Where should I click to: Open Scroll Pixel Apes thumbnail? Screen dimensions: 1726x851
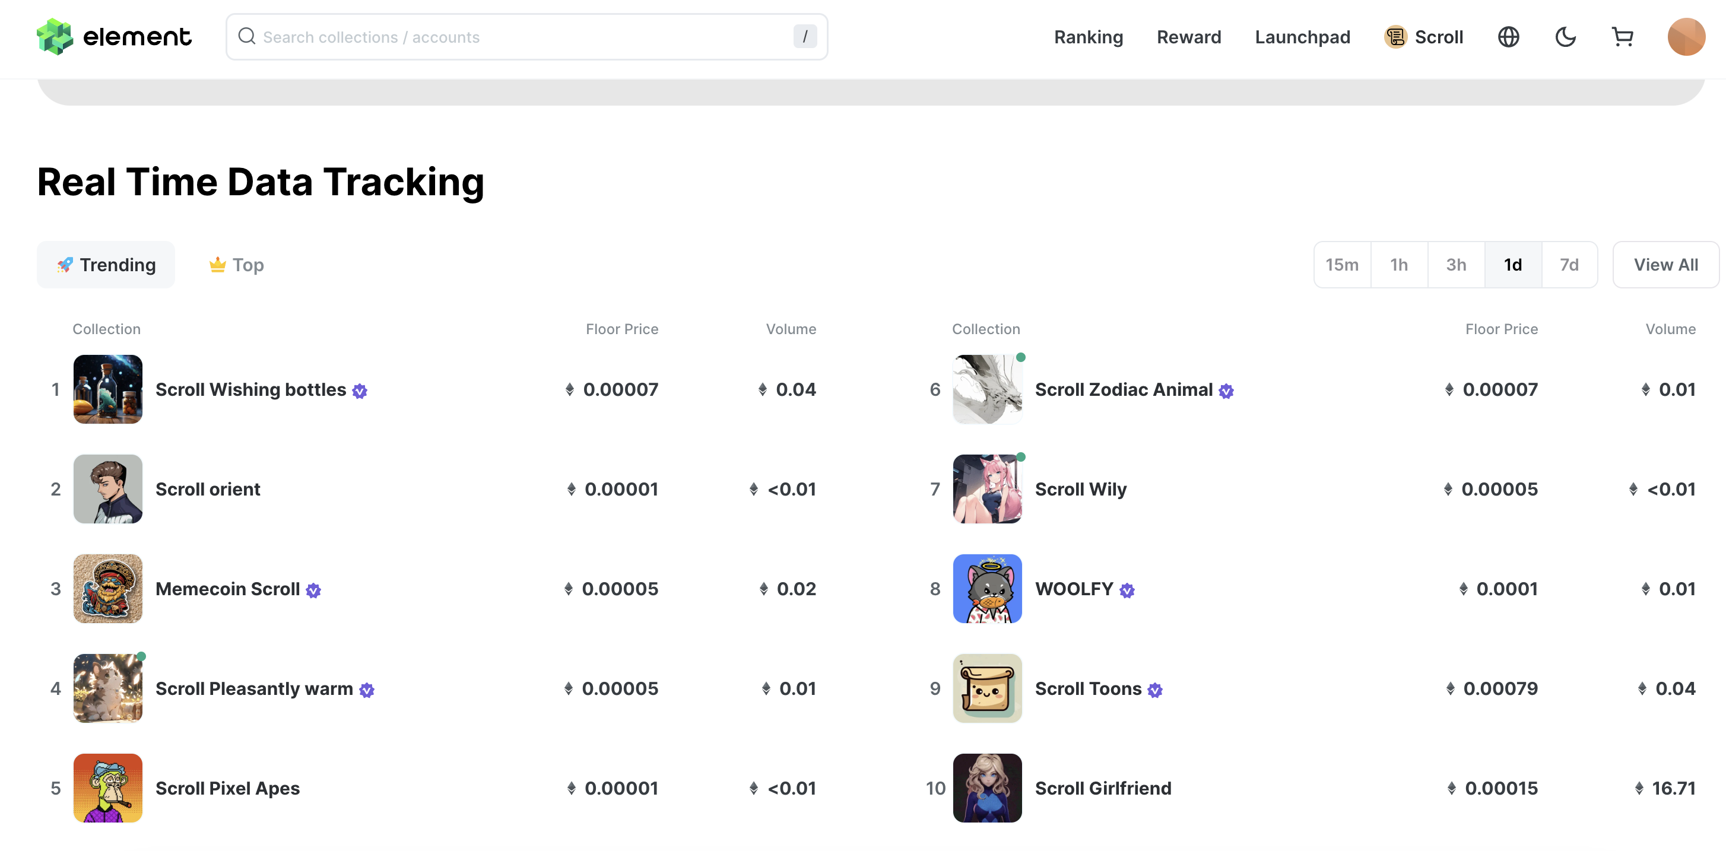point(108,788)
